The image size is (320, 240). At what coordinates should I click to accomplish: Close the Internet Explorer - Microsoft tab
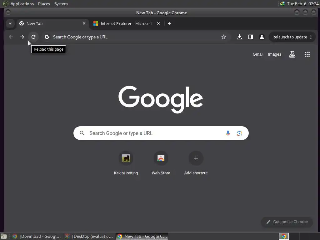pos(158,23)
